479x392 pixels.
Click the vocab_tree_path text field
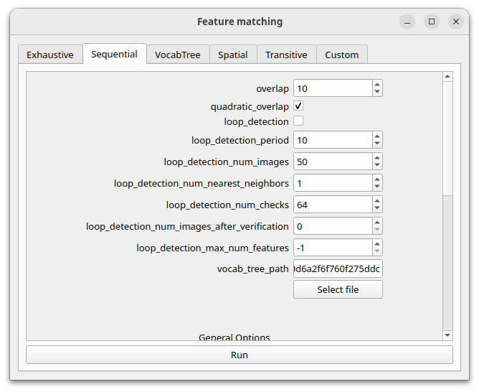pos(338,269)
